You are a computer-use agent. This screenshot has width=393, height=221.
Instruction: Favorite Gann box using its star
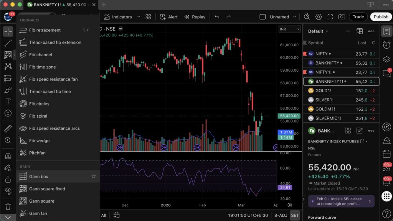tap(94, 177)
